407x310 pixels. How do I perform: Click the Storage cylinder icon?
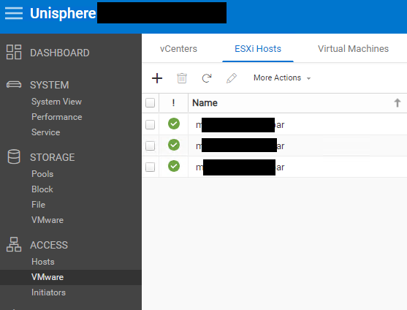(14, 156)
